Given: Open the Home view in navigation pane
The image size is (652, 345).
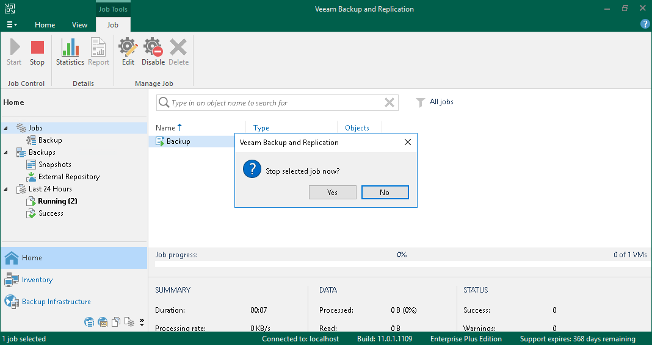Looking at the screenshot, I should [x=74, y=258].
